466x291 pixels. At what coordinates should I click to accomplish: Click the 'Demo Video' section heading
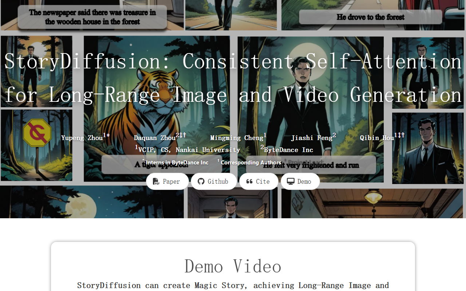coord(233,266)
